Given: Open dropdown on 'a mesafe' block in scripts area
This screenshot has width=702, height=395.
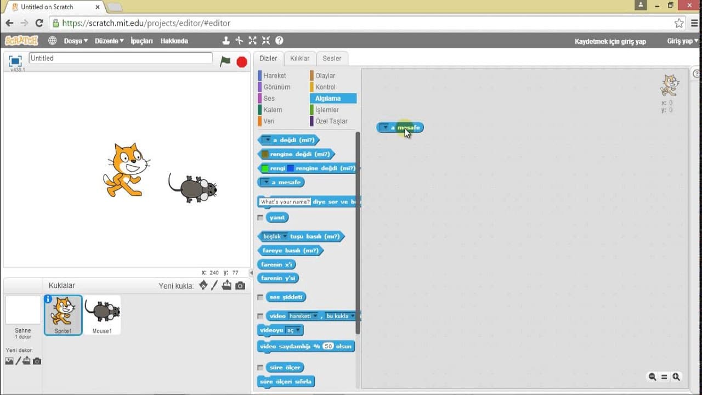Looking at the screenshot, I should coord(385,128).
